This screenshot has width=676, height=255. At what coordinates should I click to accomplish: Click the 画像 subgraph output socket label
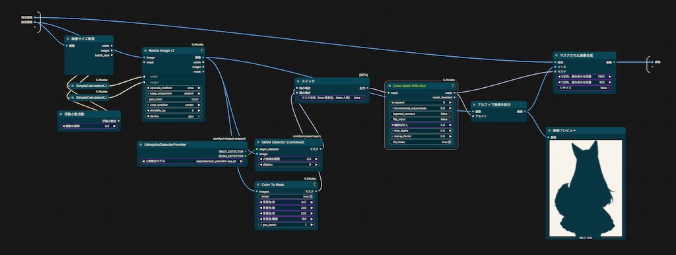657,62
